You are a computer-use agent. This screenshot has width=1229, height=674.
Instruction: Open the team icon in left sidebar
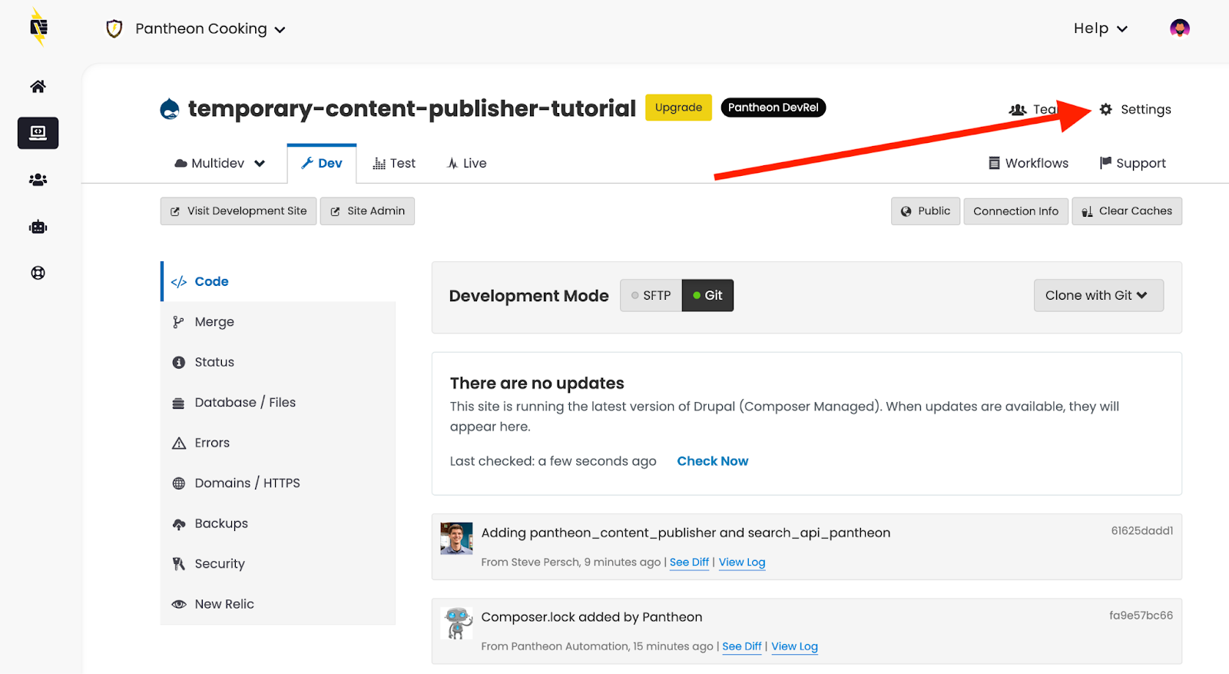pyautogui.click(x=38, y=180)
